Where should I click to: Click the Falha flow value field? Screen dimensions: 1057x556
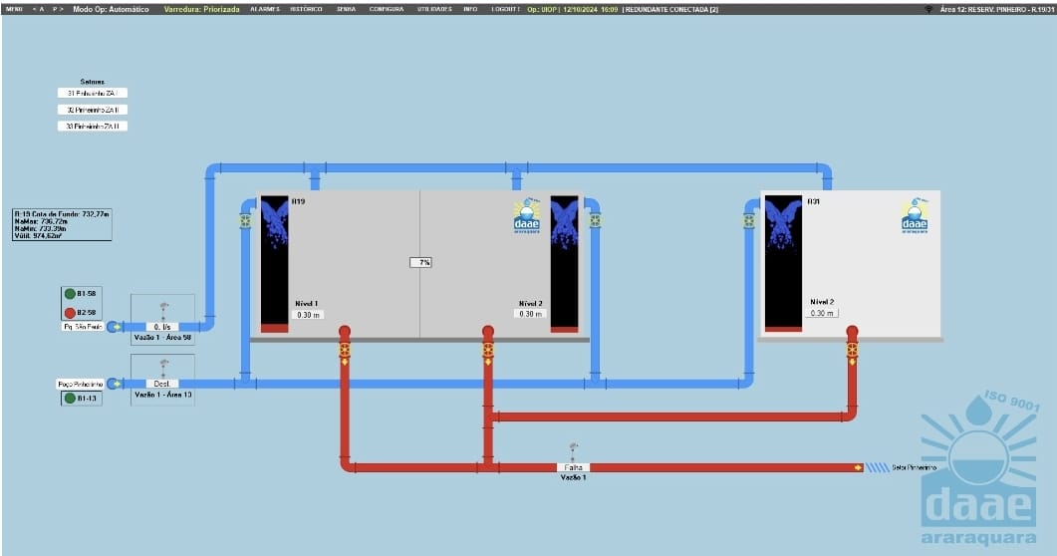(x=574, y=466)
